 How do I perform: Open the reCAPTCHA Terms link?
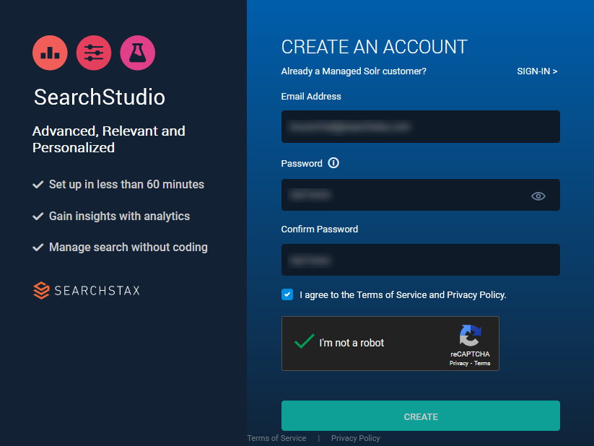[482, 363]
